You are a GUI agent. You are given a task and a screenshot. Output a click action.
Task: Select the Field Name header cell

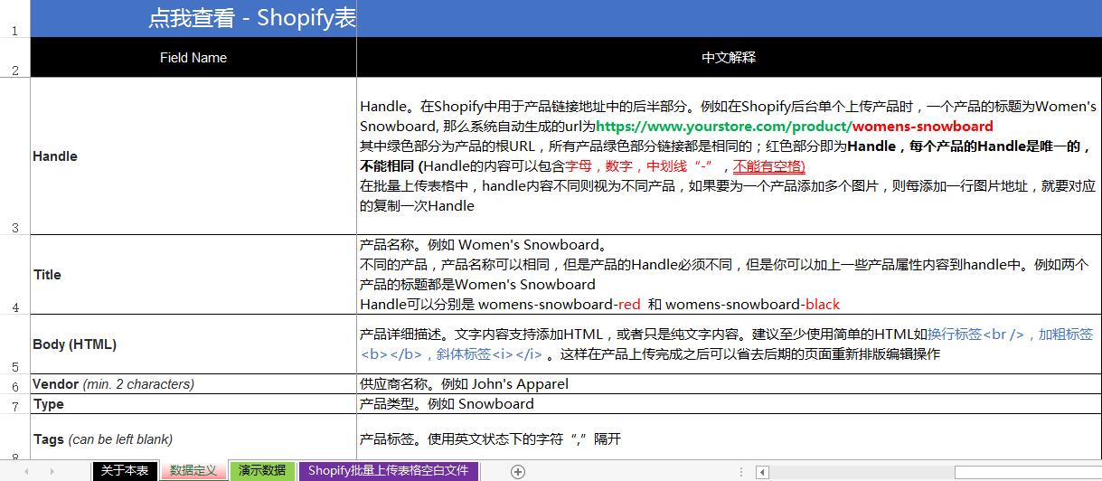(x=193, y=57)
